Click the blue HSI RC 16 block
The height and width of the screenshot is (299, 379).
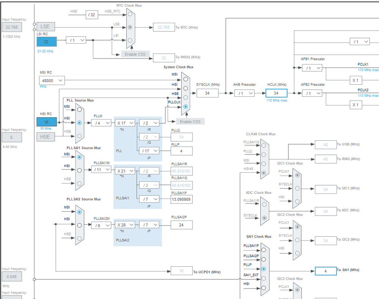(x=47, y=122)
